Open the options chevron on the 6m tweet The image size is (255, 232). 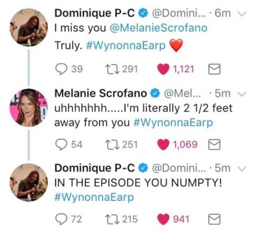pyautogui.click(x=242, y=14)
